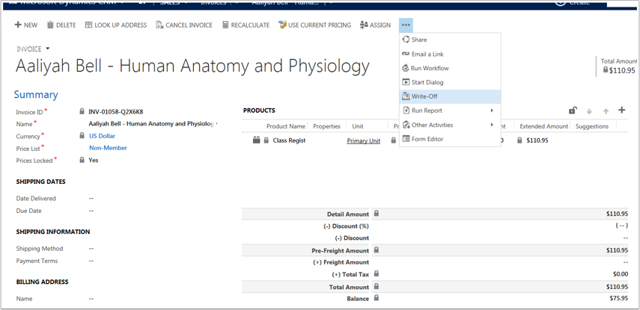Screen dimensions: 640x310
Task: Click the Email a Link chain icon
Action: pyautogui.click(x=406, y=54)
